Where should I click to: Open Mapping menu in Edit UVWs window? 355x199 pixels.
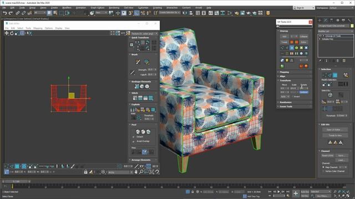coord(38,28)
